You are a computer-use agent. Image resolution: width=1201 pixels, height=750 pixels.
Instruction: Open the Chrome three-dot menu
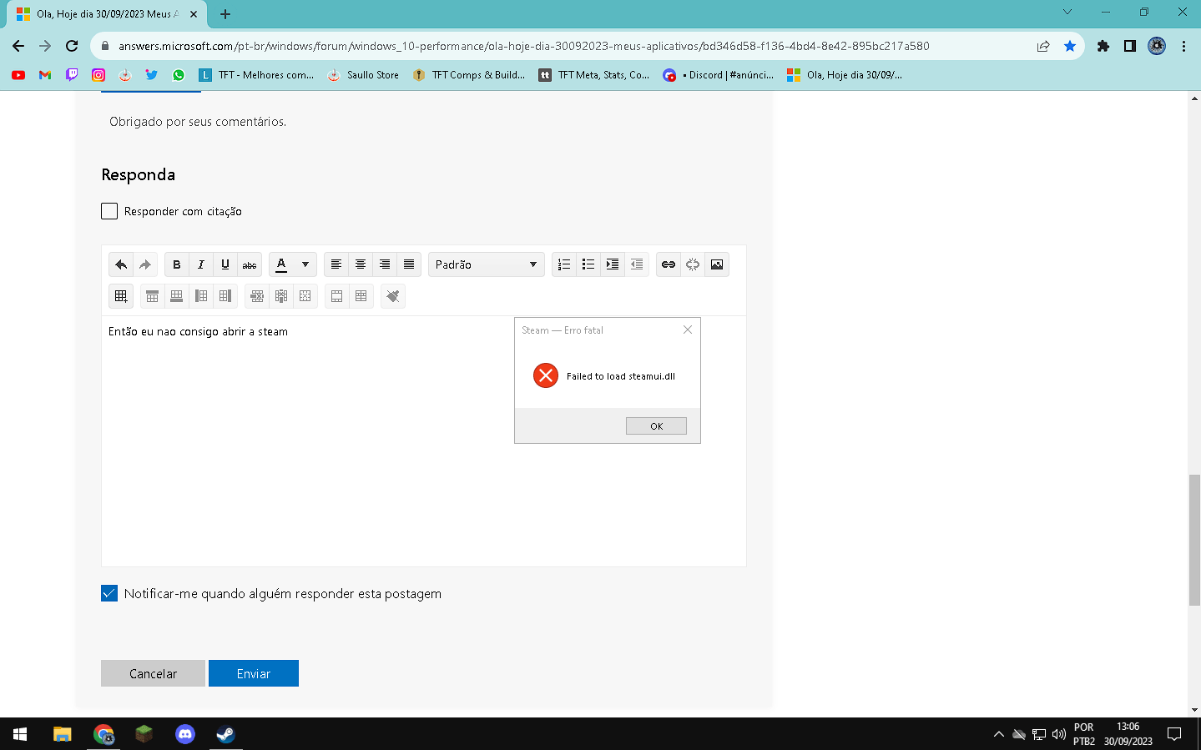click(1183, 46)
